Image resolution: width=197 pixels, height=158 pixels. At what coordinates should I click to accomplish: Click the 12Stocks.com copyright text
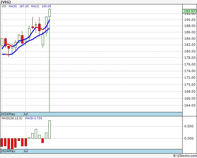click(185, 156)
